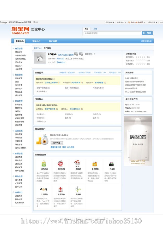163x235 pixels.
Task: Open 流量统计 in the sidebar
Action: coord(19,196)
